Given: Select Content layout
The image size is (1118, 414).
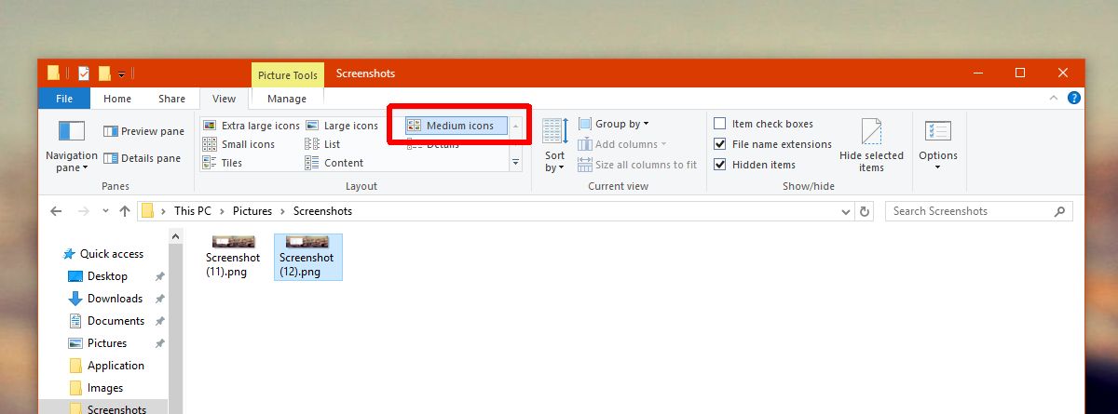Looking at the screenshot, I should click(334, 163).
